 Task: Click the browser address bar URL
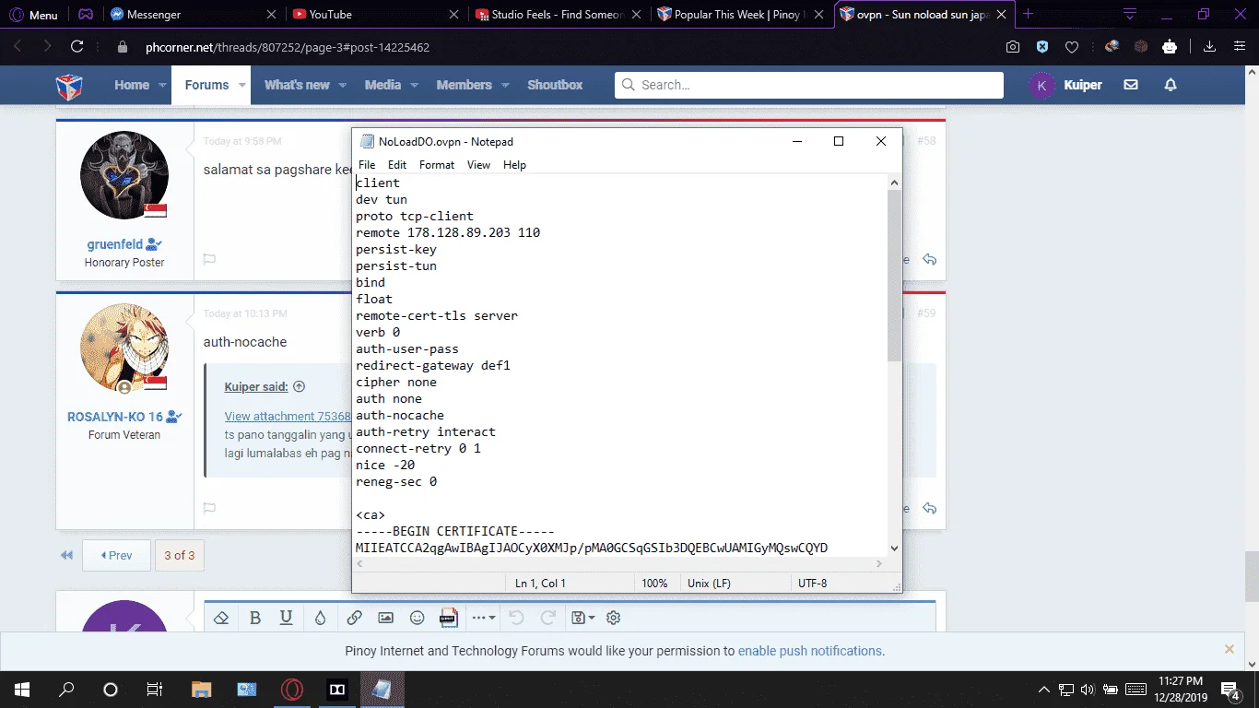tap(288, 47)
